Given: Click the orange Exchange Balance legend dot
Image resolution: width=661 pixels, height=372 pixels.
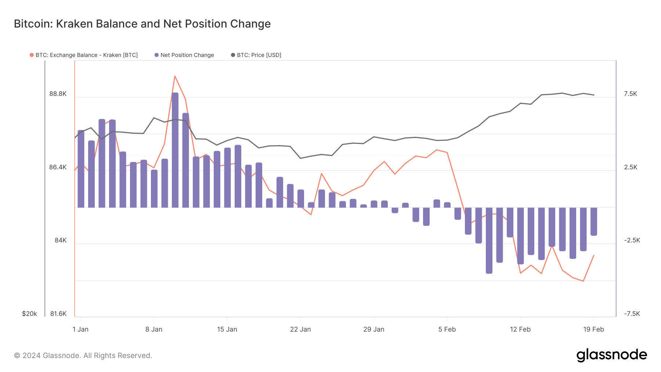Looking at the screenshot, I should coord(32,55).
